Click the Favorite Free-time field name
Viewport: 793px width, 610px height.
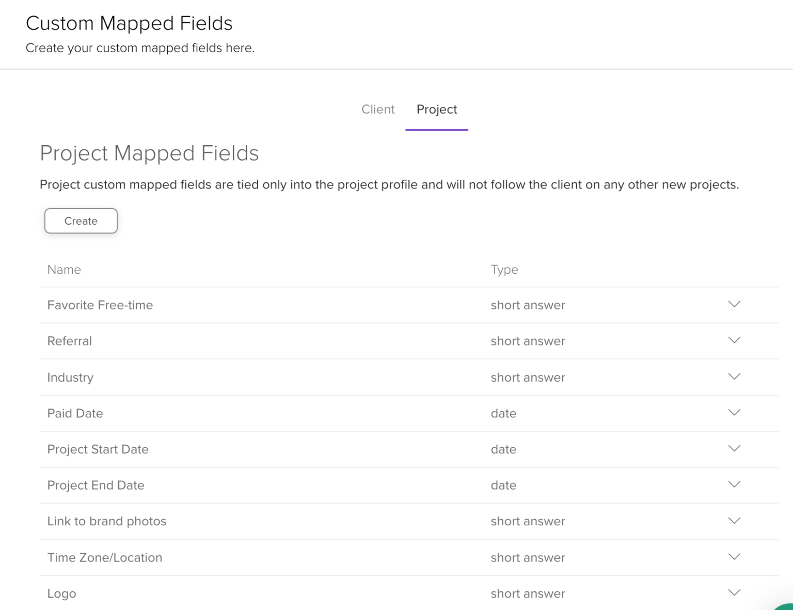[100, 305]
